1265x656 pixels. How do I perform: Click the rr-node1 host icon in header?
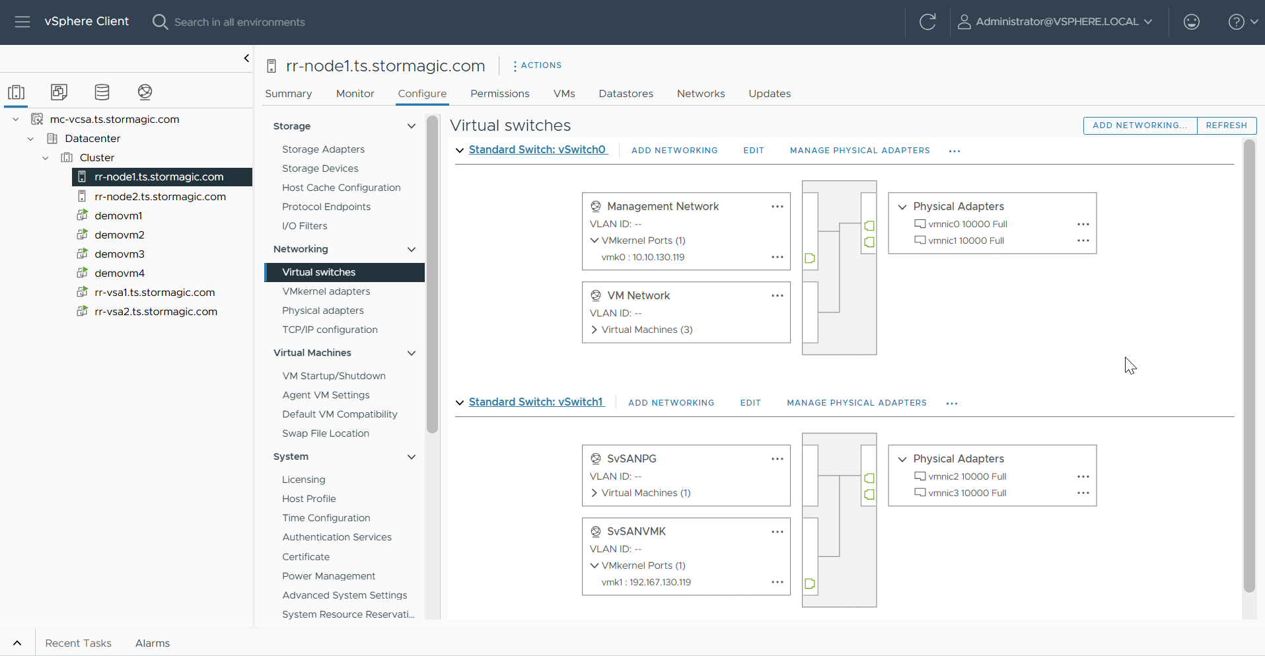(271, 66)
